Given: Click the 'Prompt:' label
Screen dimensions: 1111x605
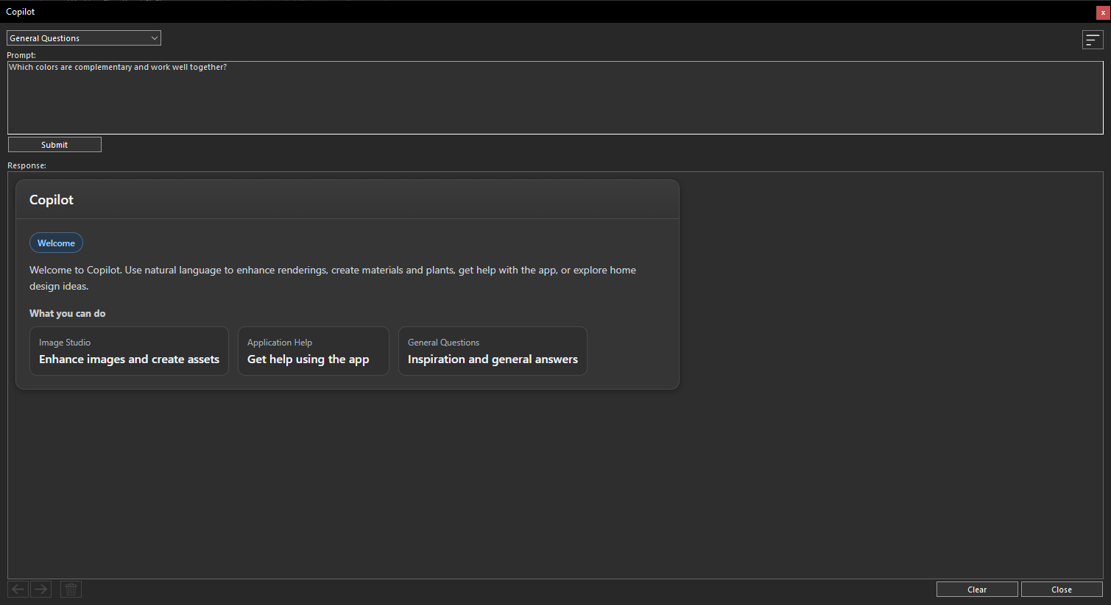Looking at the screenshot, I should (21, 55).
